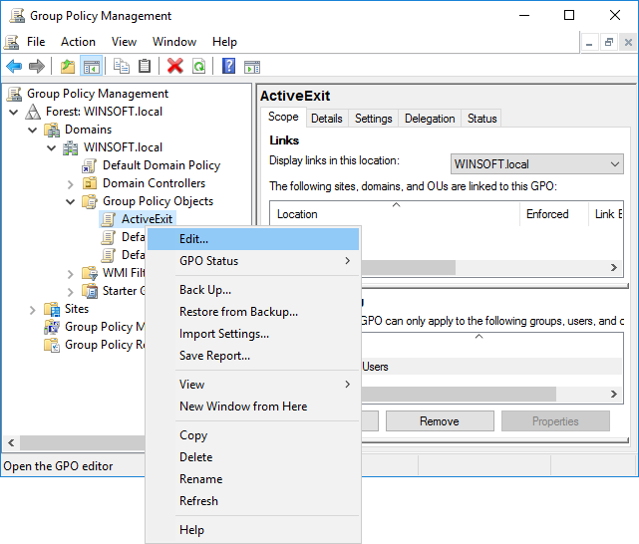
Task: Switch to the Status tab
Action: [x=482, y=119]
